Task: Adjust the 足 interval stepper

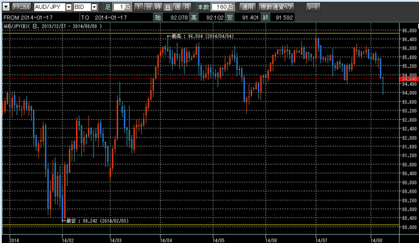Action: coord(128,7)
